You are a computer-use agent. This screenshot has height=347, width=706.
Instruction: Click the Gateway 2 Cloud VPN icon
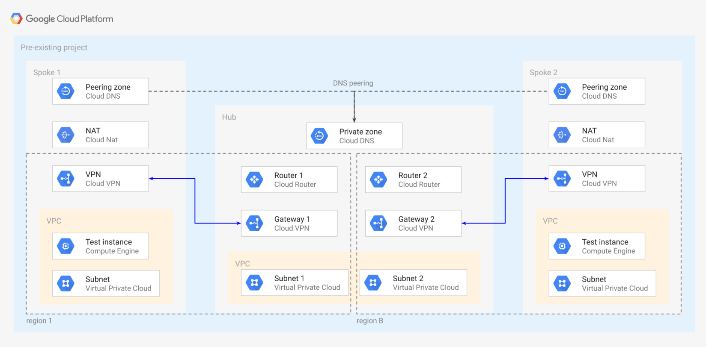point(378,223)
